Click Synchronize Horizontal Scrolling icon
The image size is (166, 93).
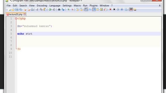pos(81,10)
